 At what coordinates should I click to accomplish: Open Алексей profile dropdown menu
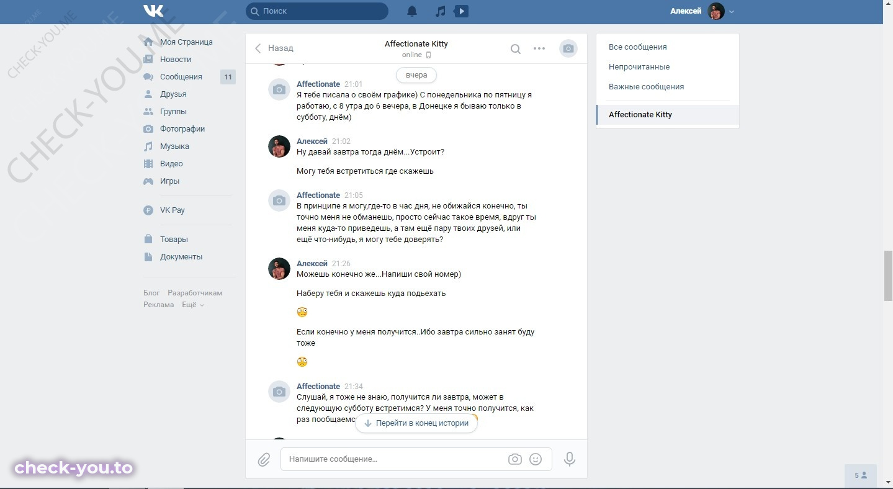(x=702, y=11)
